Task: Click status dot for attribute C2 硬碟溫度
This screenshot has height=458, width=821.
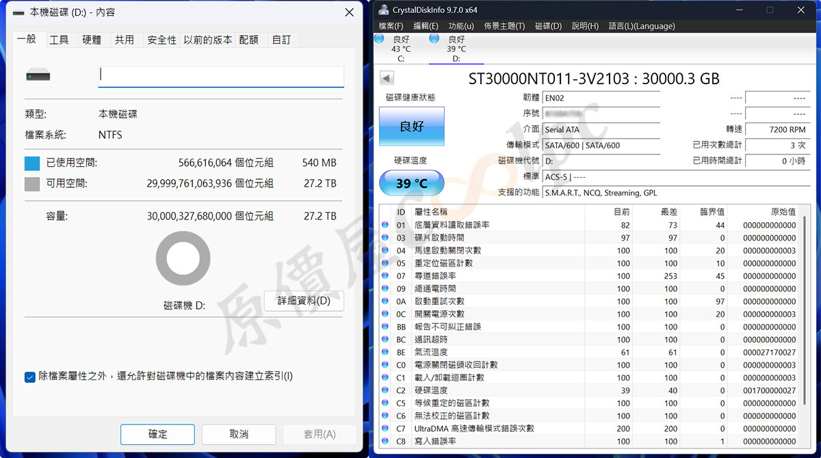Action: tap(385, 390)
